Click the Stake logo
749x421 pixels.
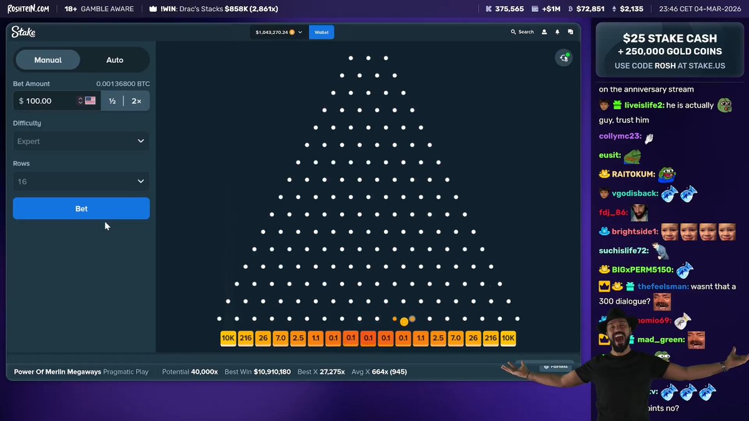click(x=23, y=32)
